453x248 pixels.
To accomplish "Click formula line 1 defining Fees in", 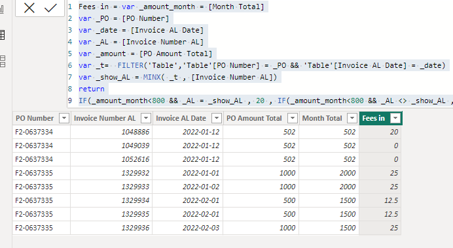I will [x=172, y=7].
